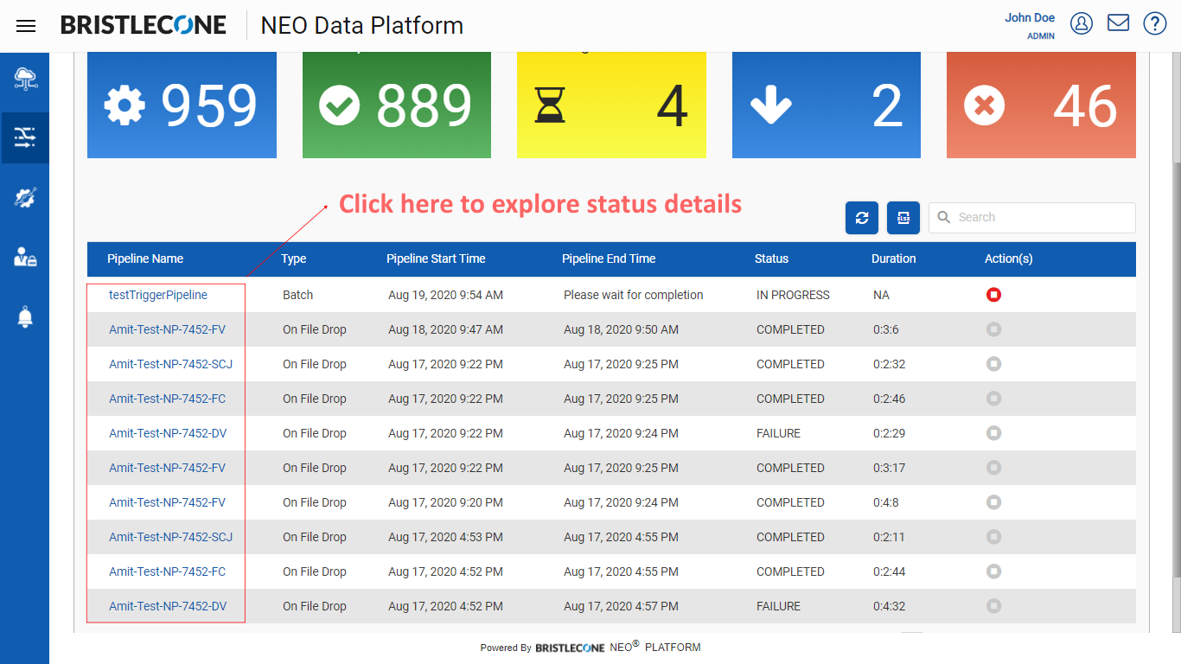
Task: Click the Duration column header
Action: coord(894,259)
